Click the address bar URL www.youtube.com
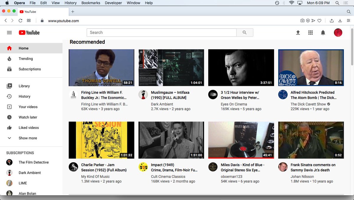Screen dimensions: 354x200 [63, 21]
